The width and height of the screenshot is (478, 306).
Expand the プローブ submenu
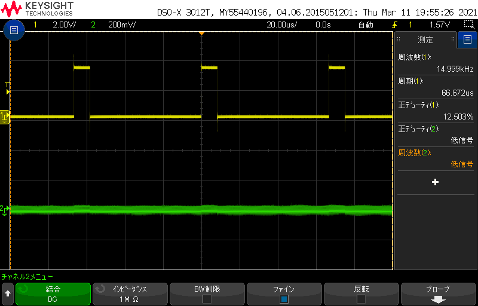tap(438, 293)
